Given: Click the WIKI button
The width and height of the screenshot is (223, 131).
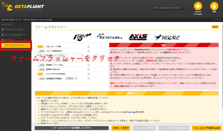Looking at the screenshot, I should click(215, 27).
